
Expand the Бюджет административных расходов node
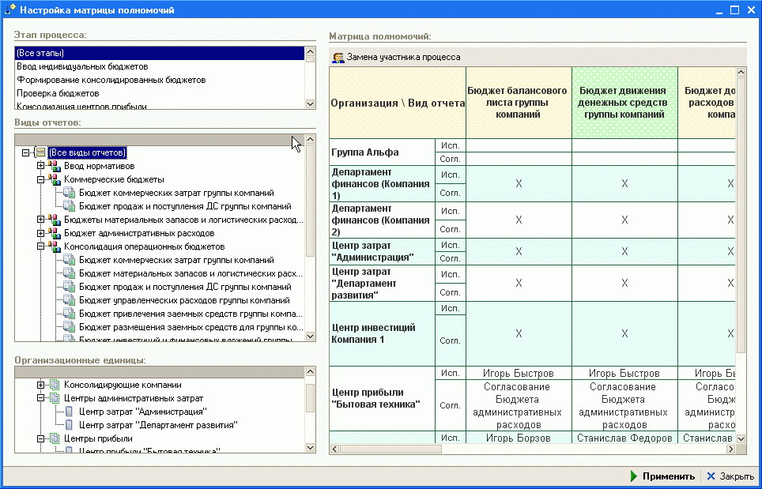41,233
